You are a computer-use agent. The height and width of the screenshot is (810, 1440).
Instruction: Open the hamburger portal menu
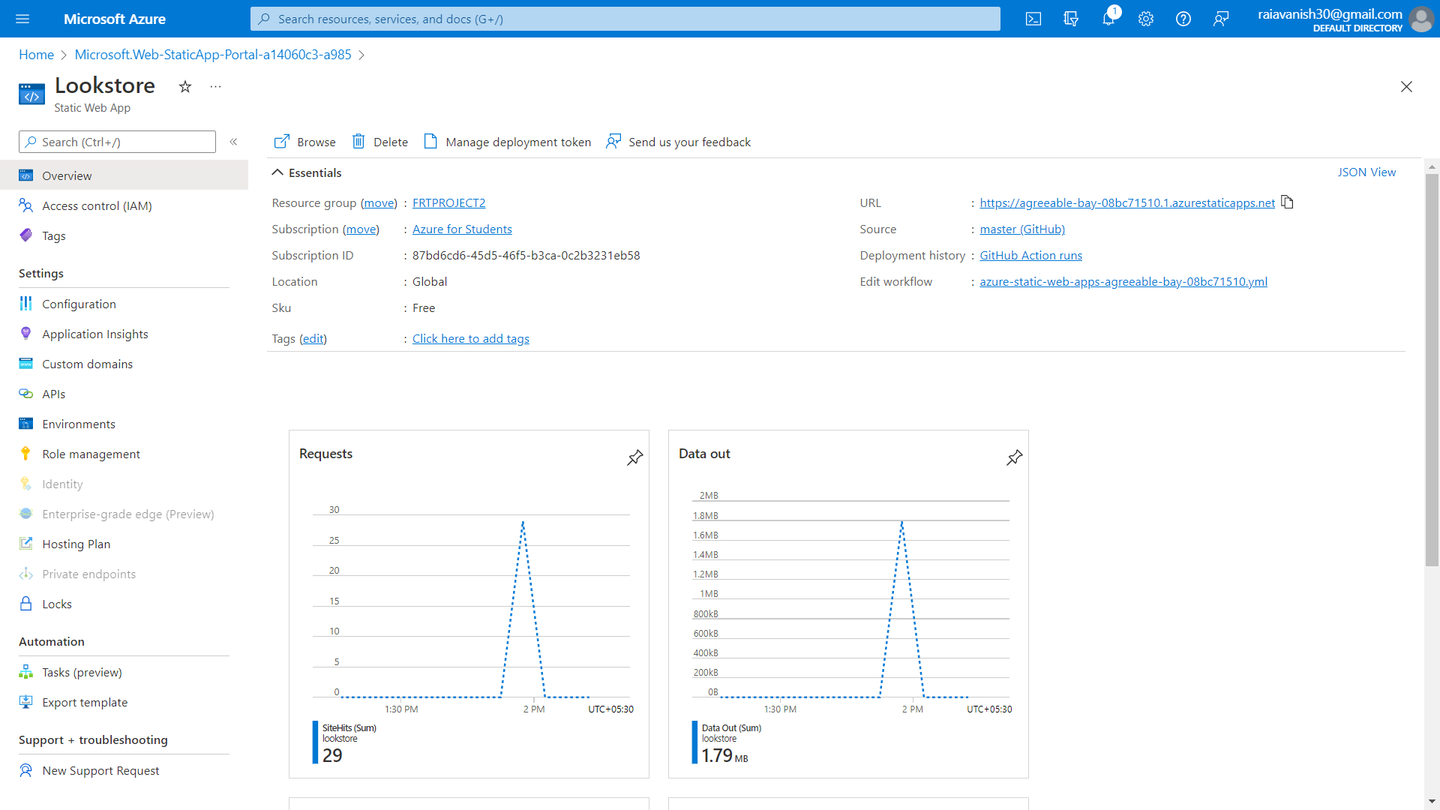22,19
